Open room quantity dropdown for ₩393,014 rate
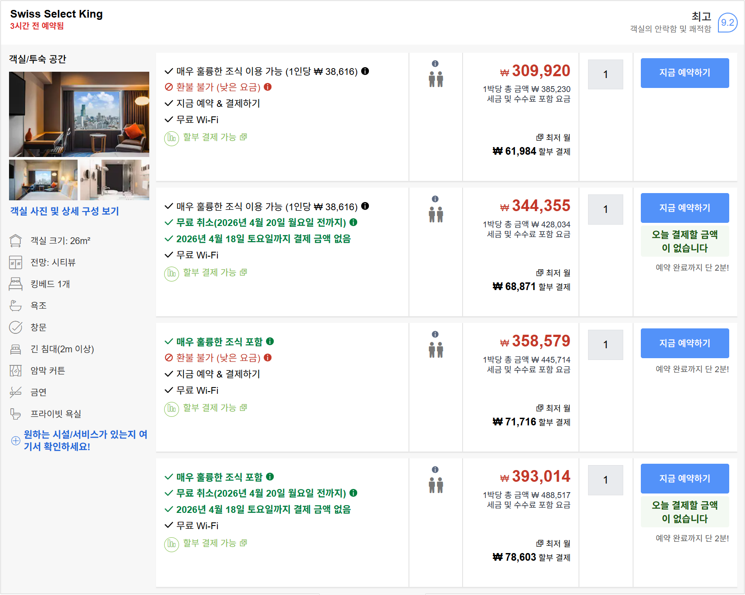Screen dimensions: 745x595 (605, 480)
